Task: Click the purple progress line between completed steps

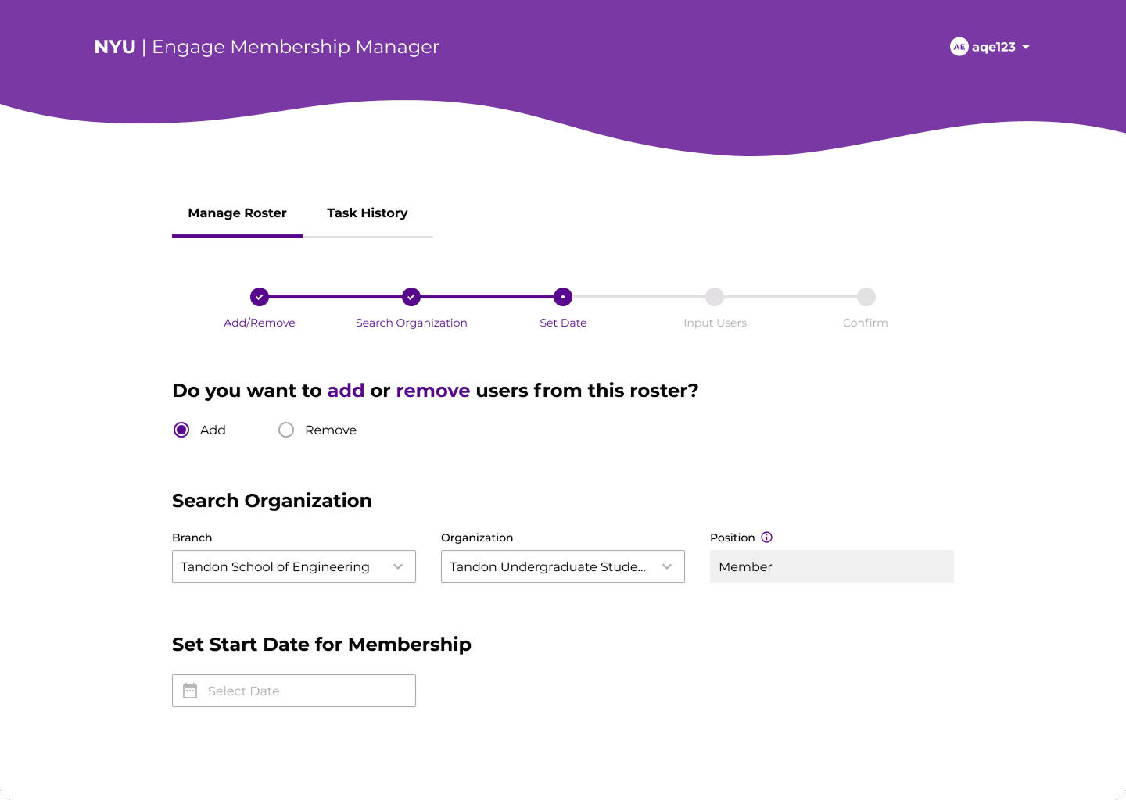Action: click(335, 297)
